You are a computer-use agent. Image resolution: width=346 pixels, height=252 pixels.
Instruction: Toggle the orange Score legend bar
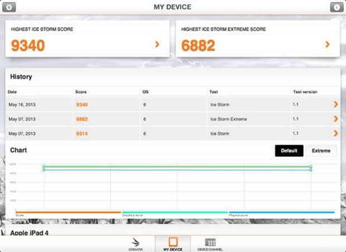tap(69, 213)
